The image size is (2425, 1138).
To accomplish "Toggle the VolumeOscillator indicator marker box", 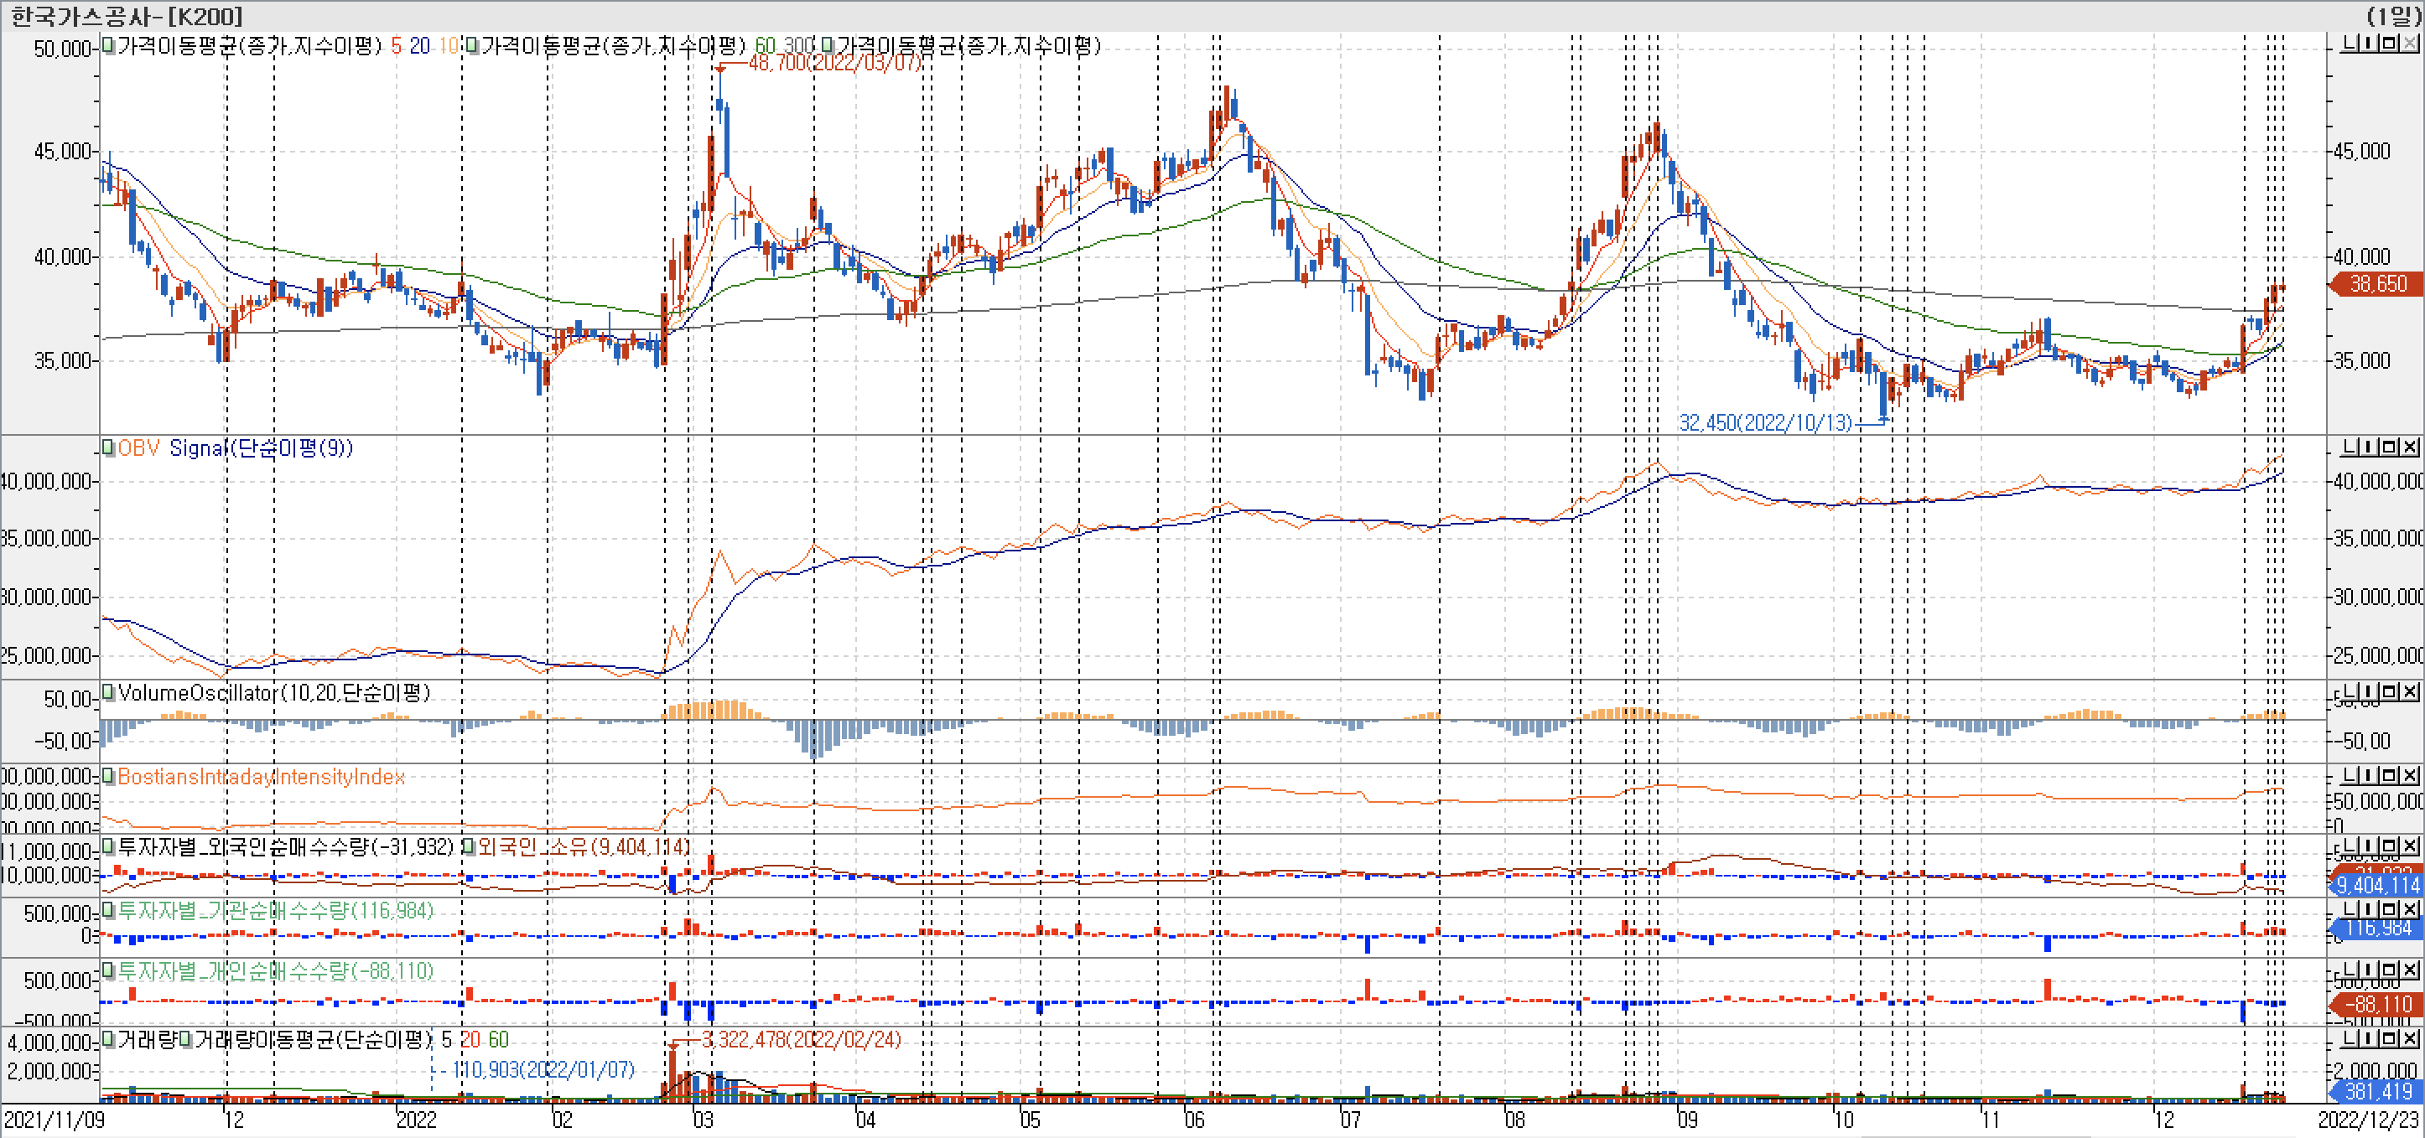I will [x=108, y=693].
